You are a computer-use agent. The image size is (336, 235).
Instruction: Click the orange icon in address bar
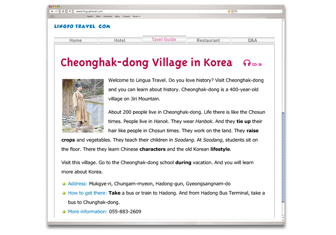[x=229, y=12]
